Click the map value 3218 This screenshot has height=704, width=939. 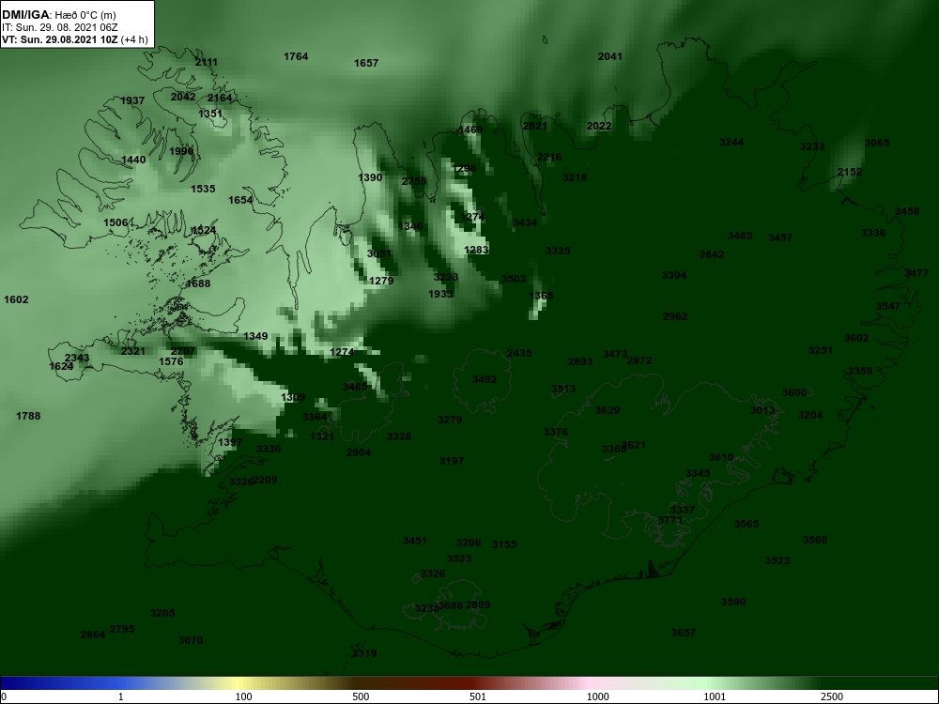click(x=575, y=177)
